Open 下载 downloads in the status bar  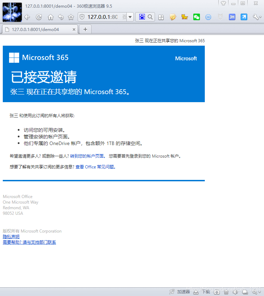[x=206, y=292]
